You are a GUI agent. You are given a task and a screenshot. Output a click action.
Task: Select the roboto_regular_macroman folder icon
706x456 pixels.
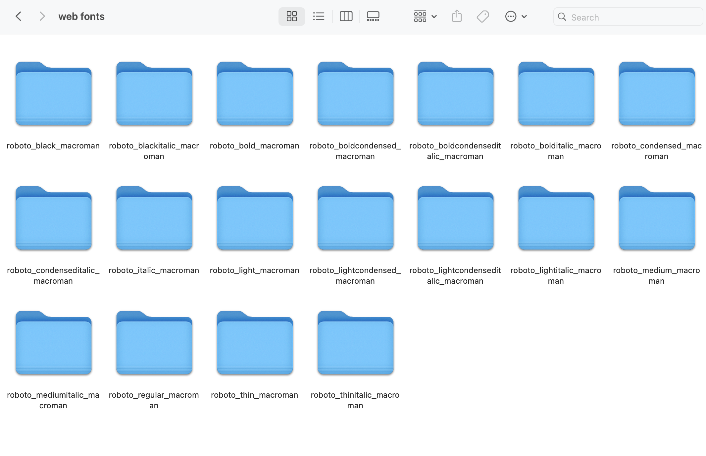(154, 343)
